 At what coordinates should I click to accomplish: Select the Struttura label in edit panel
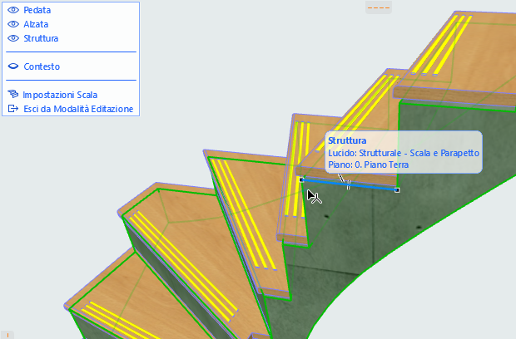41,38
